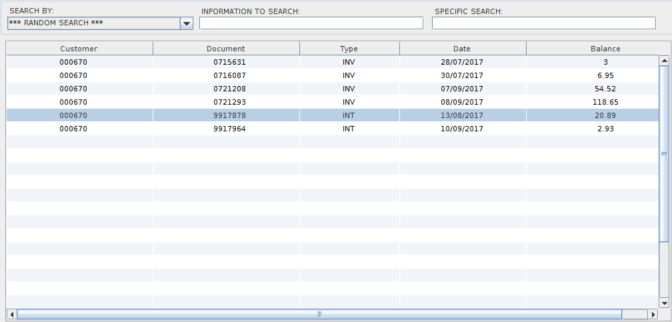The height and width of the screenshot is (322, 672).
Task: Sort table by Date column header
Action: (462, 49)
